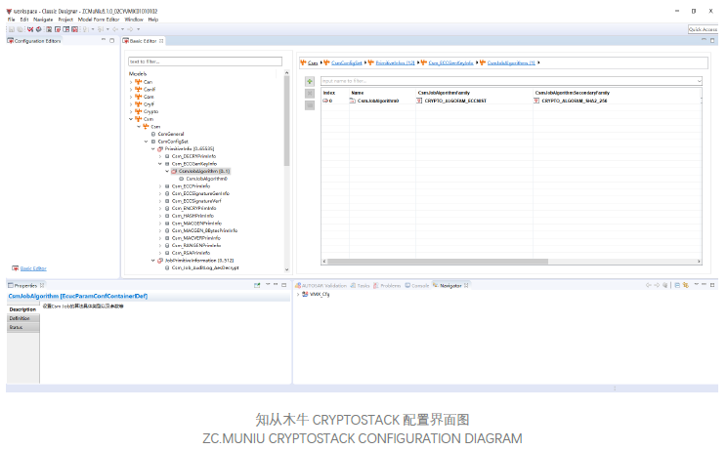This screenshot has height=450, width=728.
Task: Click the CsmConfigSet breadcrumb link
Action: (346, 62)
